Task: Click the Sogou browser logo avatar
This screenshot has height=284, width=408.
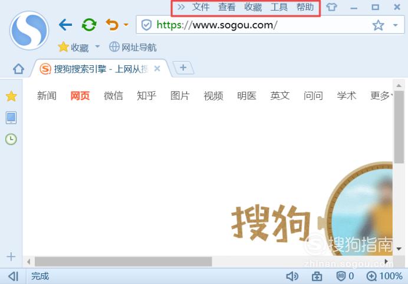Action: 29,31
